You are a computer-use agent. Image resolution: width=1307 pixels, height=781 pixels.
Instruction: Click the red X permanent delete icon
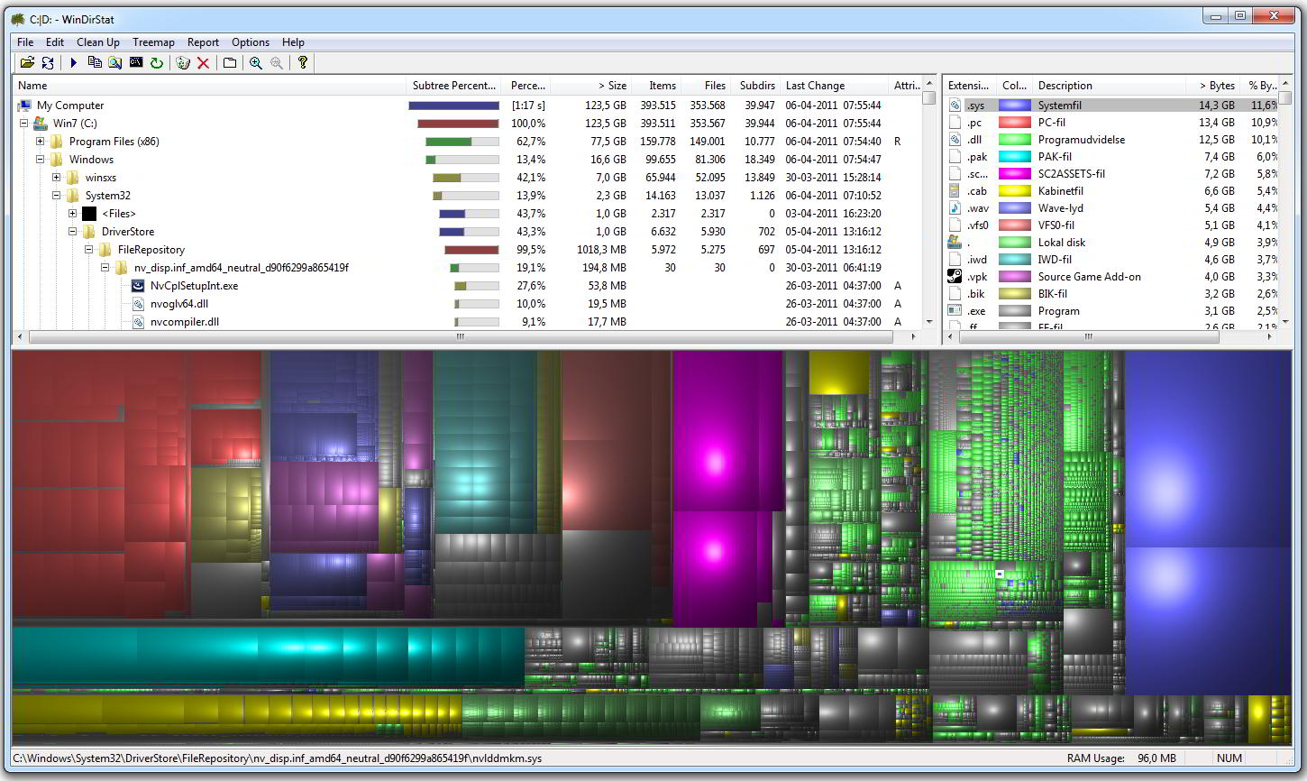(204, 63)
